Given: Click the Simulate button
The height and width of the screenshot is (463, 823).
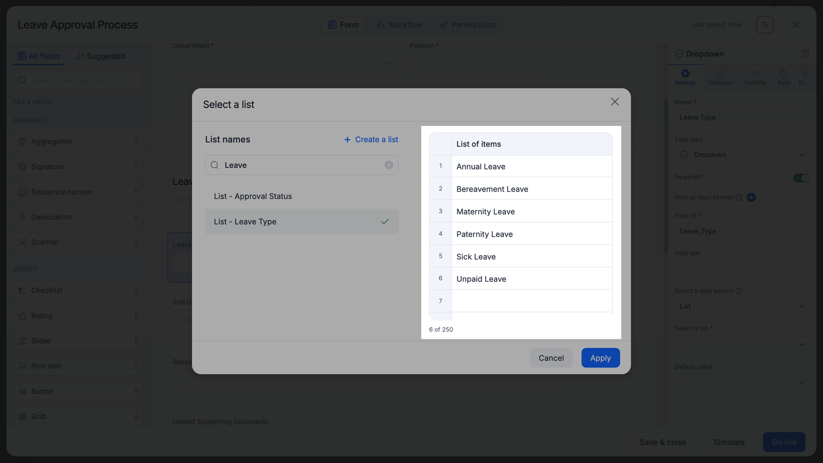Looking at the screenshot, I should point(729,442).
